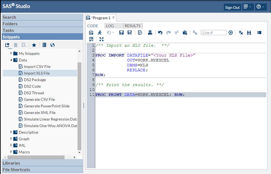The height and width of the screenshot is (174, 271).
Task: Click the Add to My Snippets icon
Action: tap(140, 33)
